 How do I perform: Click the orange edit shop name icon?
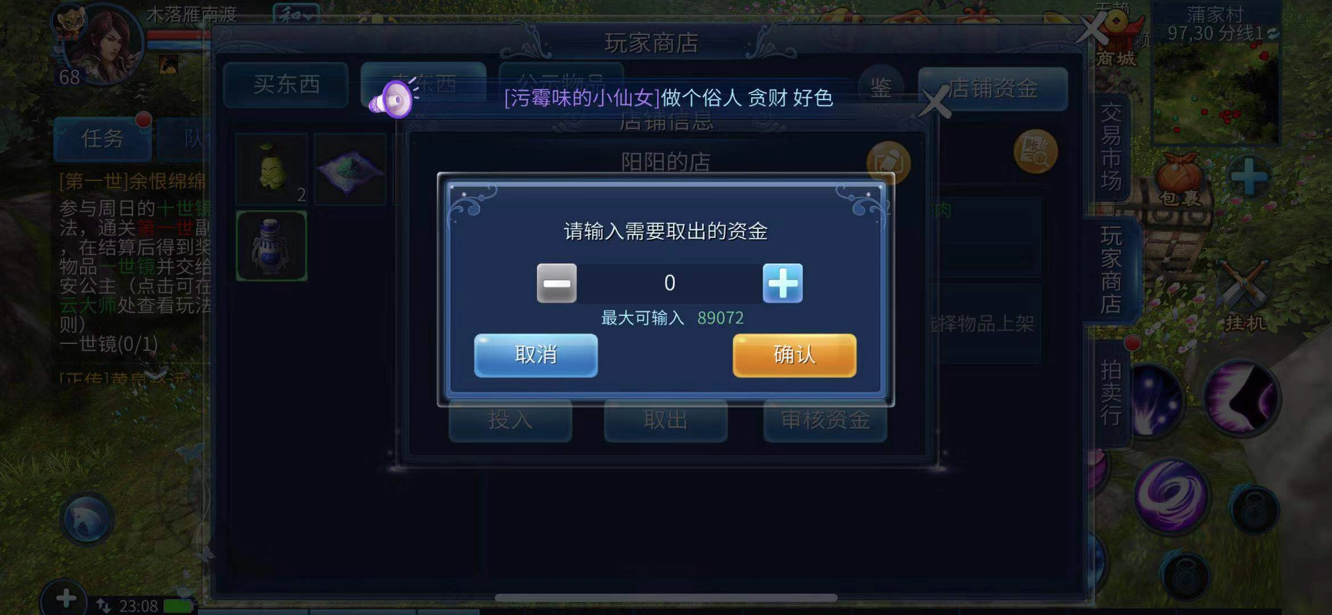pos(888,163)
